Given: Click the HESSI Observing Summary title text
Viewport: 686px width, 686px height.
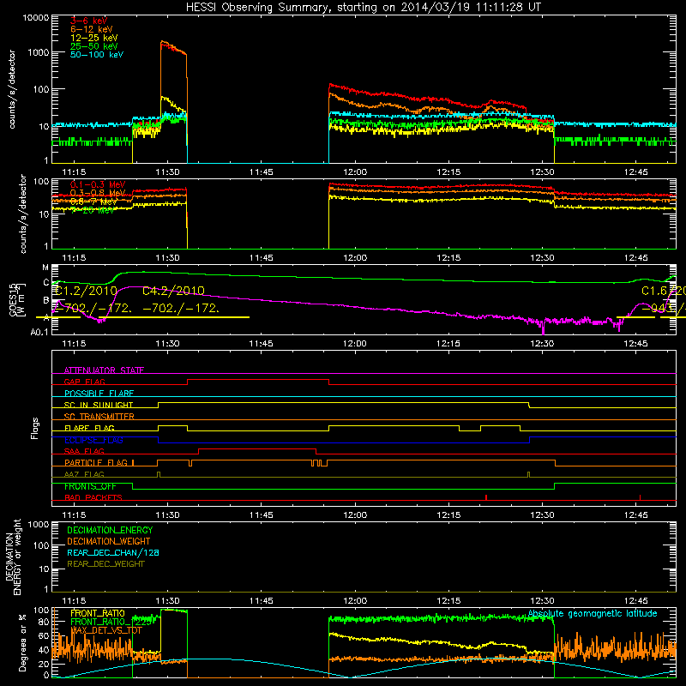Looking at the screenshot, I should [364, 7].
